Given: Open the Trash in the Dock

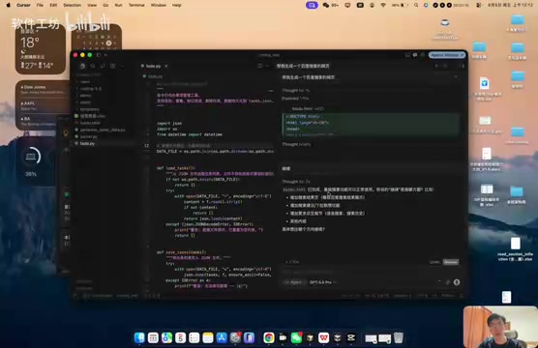Looking at the screenshot, I should coord(399,337).
